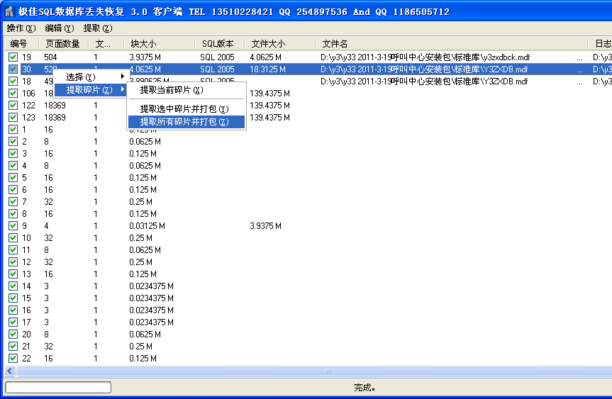Toggle the checkbox for row 123
This screenshot has height=399, width=612.
(x=13, y=118)
